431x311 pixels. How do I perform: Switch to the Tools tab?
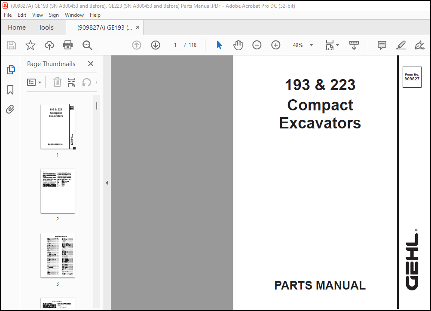(x=46, y=27)
